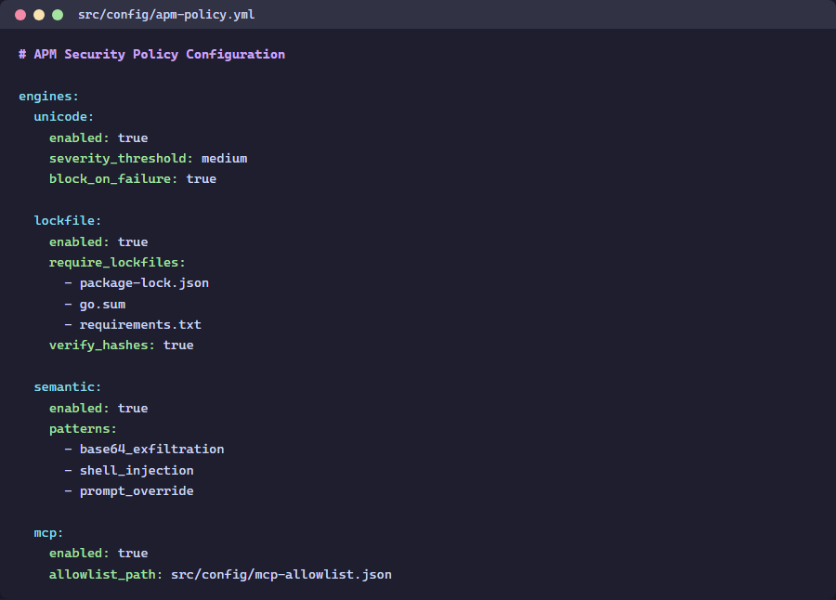Select the package-lock.json list item

point(144,282)
